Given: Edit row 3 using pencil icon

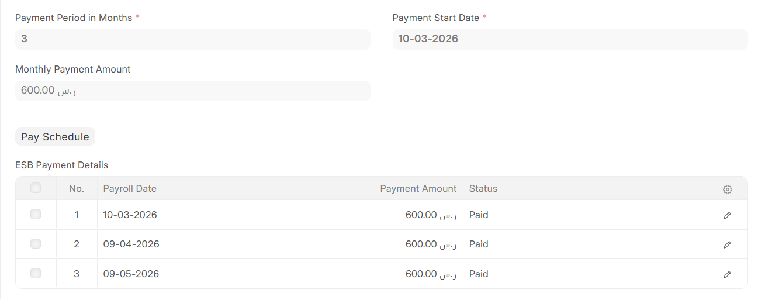Looking at the screenshot, I should (x=727, y=274).
